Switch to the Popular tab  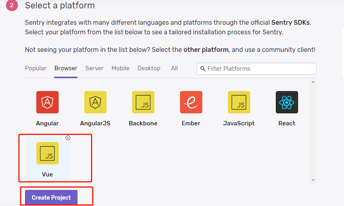coord(36,68)
